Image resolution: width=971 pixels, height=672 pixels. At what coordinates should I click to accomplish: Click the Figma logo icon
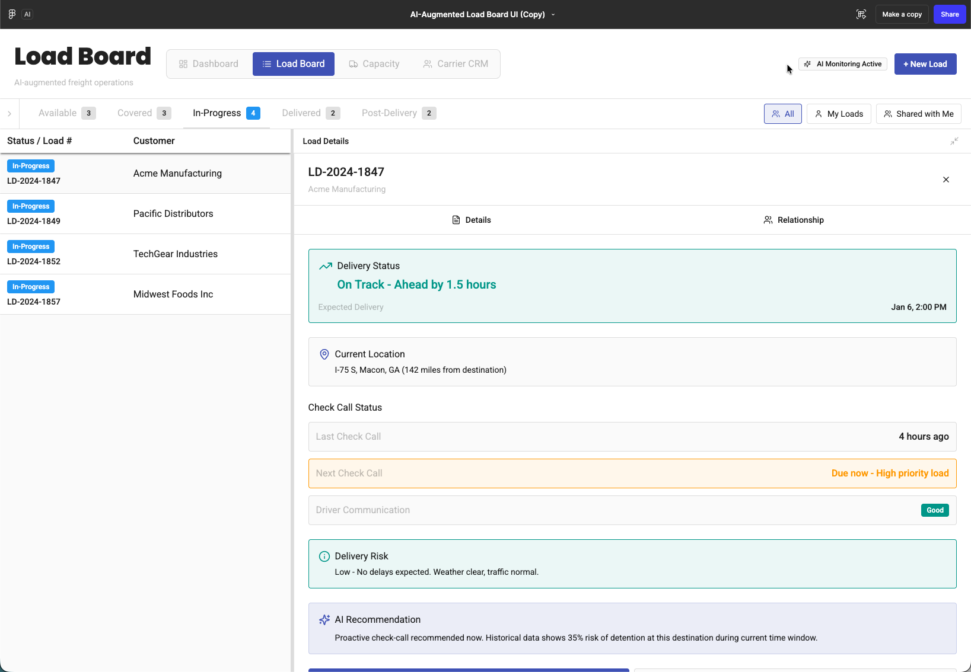12,14
